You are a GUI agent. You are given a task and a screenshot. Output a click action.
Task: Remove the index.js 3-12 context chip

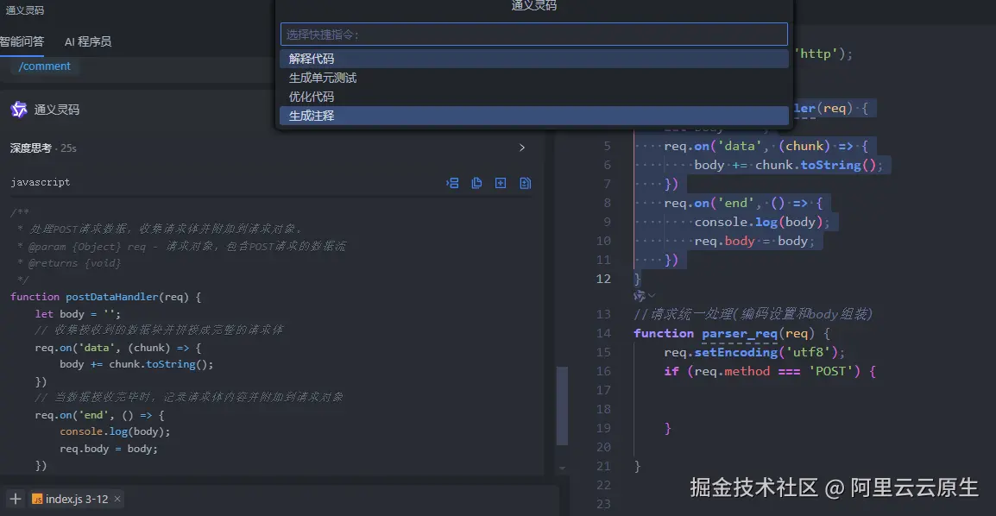tap(117, 499)
